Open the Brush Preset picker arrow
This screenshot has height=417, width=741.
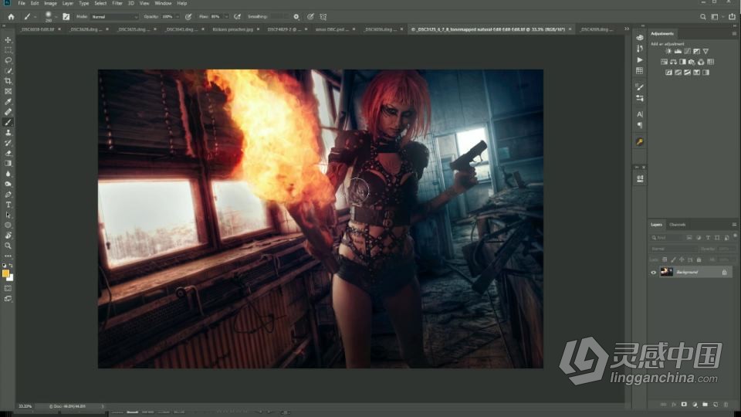coord(56,16)
